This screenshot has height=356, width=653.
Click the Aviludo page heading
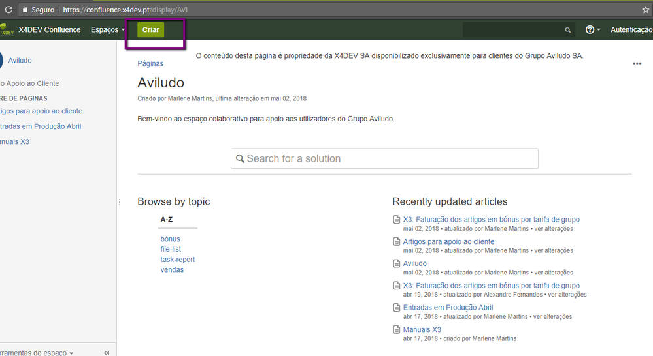point(161,82)
